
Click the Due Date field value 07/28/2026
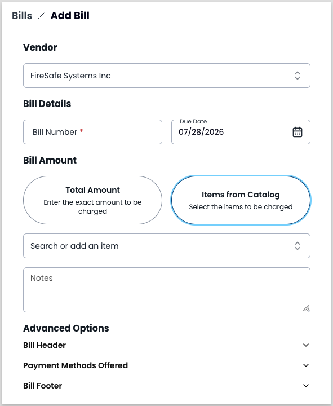201,132
